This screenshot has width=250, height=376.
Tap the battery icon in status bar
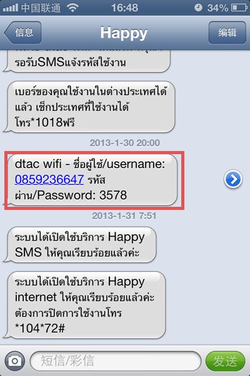239,8
